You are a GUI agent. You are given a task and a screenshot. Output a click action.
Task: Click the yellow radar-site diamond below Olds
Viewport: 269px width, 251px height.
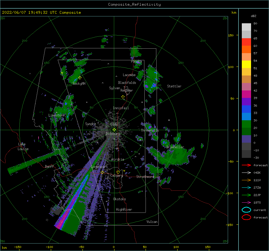pos(114,130)
